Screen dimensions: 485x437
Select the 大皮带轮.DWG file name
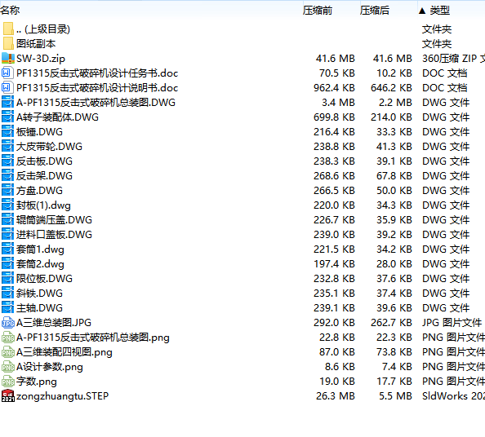(49, 147)
